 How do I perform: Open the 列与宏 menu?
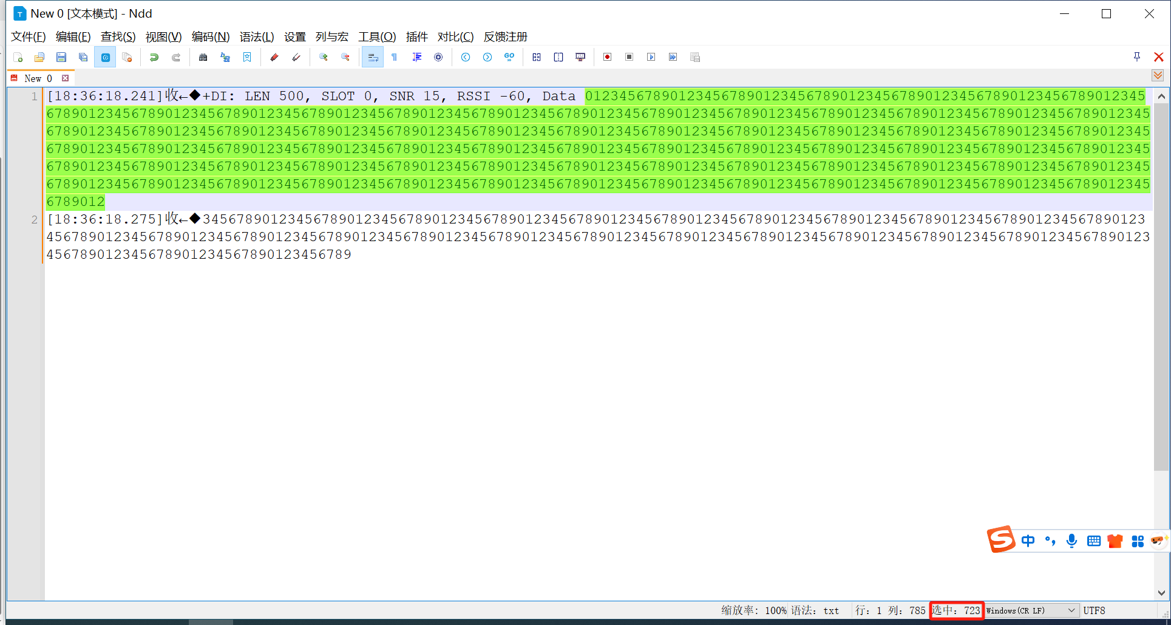332,36
